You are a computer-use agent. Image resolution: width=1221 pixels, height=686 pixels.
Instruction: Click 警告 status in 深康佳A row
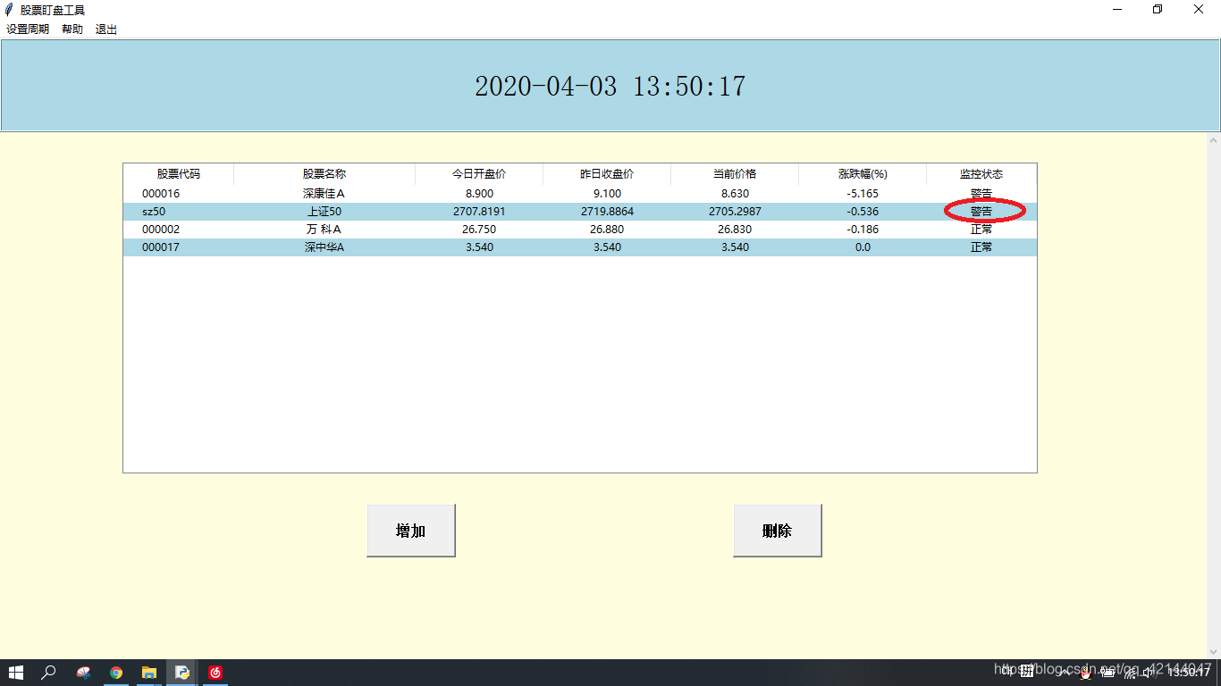point(981,194)
